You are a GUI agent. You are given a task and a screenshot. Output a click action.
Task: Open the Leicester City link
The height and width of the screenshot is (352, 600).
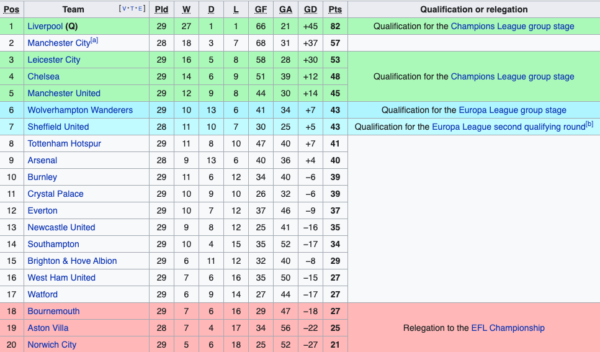pyautogui.click(x=54, y=60)
